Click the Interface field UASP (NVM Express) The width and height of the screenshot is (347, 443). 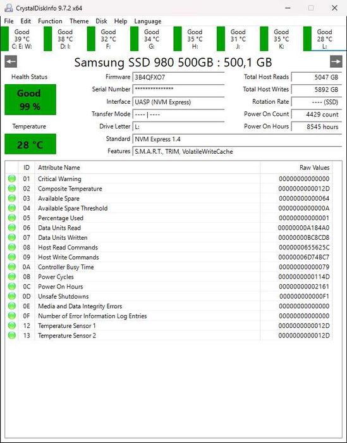coord(178,102)
